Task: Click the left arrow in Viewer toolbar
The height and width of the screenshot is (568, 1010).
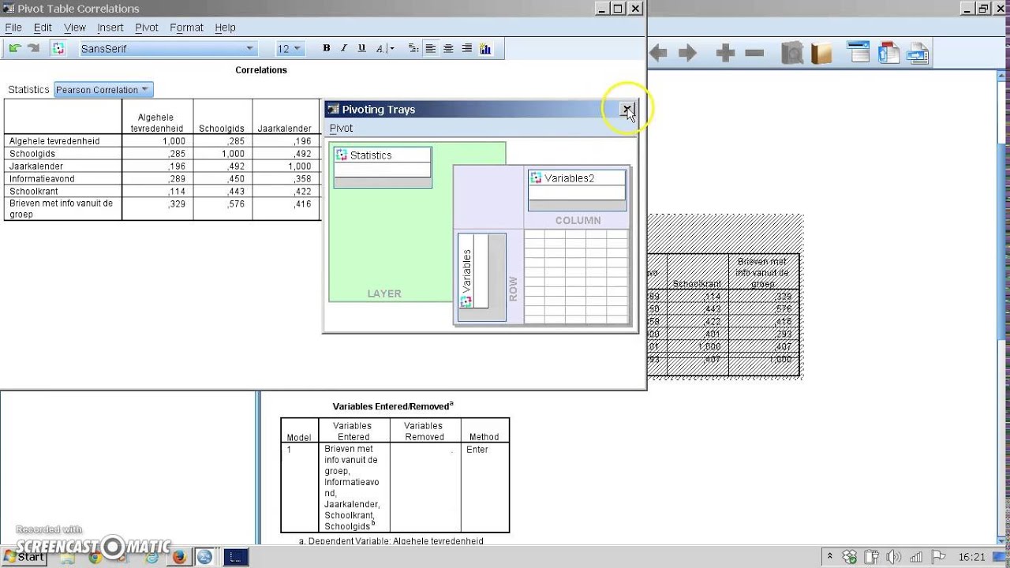Action: (658, 53)
